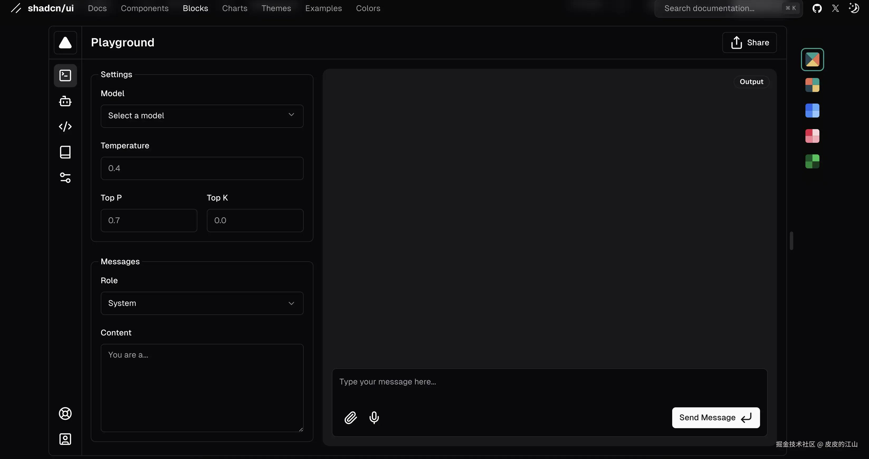Open the Documentation book sidebar icon
This screenshot has width=869, height=459.
[x=65, y=152]
